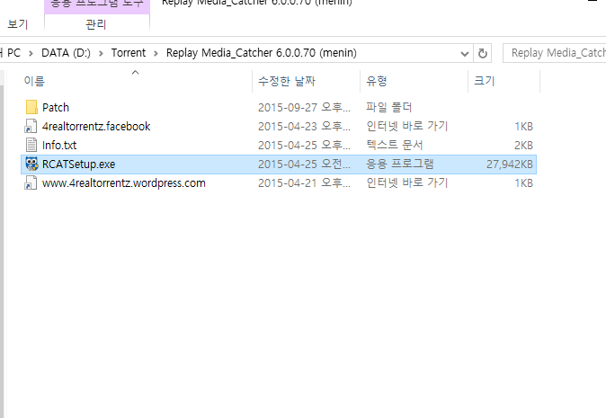
Task: Select the 응용 프로그램 도구 contextual tab
Action: (96, 4)
